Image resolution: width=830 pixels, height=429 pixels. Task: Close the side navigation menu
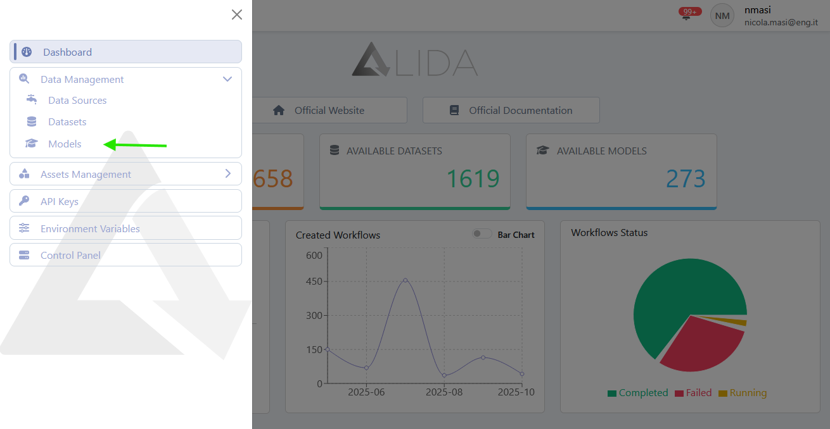tap(237, 15)
